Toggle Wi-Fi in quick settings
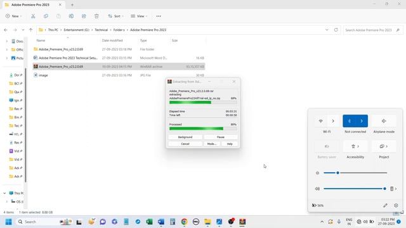The image size is (406, 228). [x=320, y=121]
